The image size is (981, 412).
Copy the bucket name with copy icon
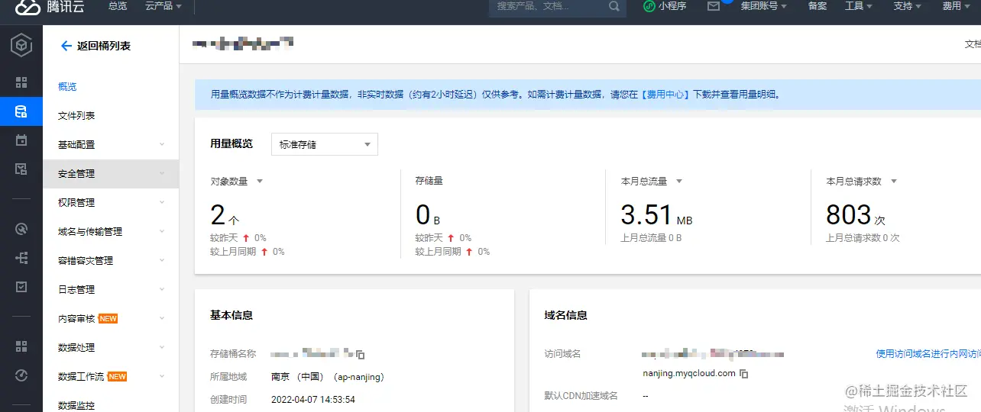[361, 355]
